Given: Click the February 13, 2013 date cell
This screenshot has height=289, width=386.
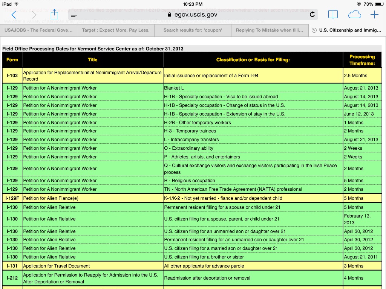Looking at the screenshot, I should [x=362, y=219].
